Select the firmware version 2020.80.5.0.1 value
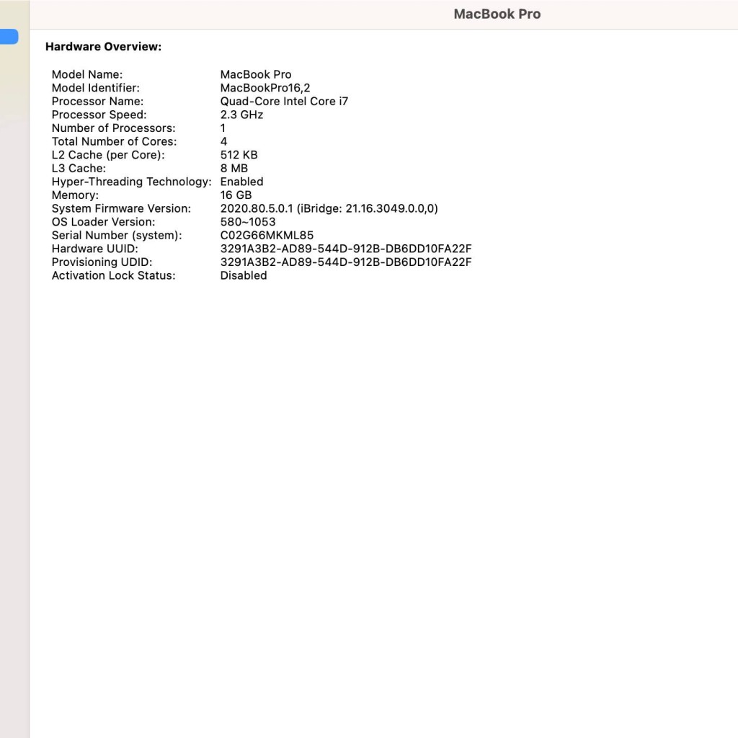Viewport: 738px width, 738px height. 329,208
